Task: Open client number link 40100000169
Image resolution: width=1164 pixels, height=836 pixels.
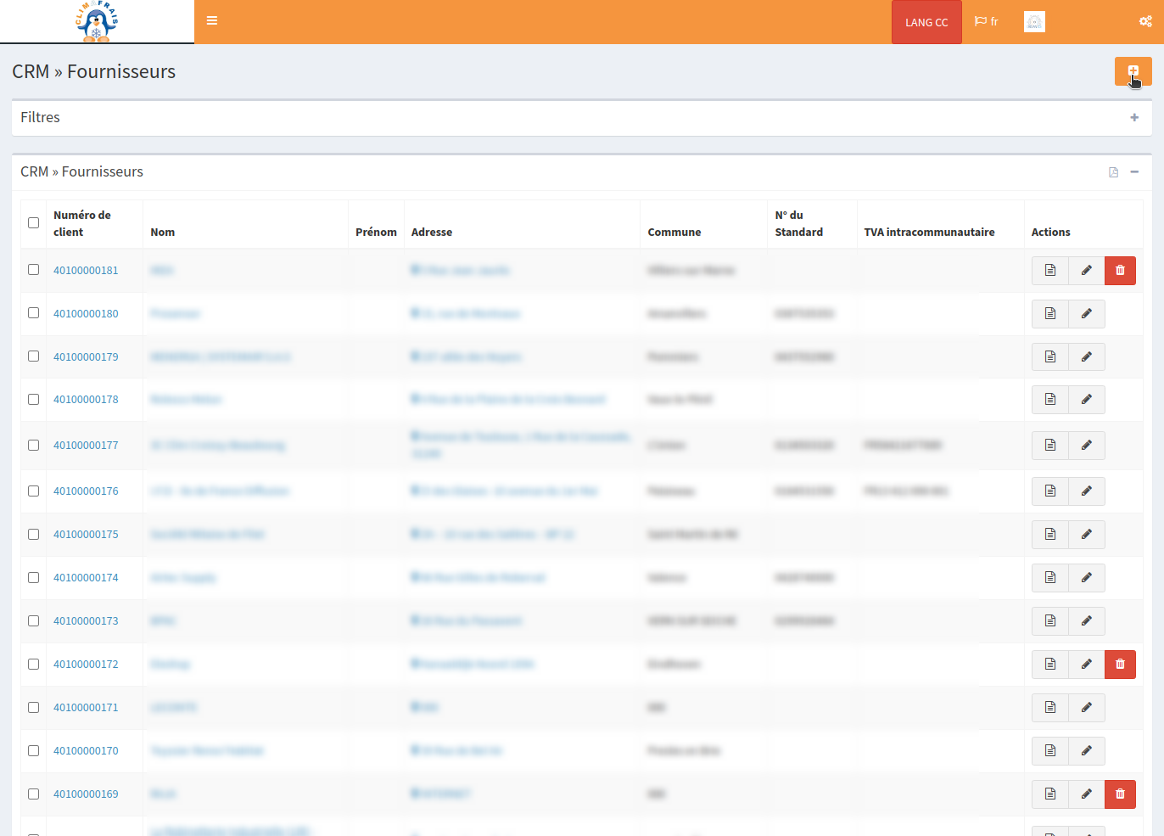Action: click(x=86, y=794)
